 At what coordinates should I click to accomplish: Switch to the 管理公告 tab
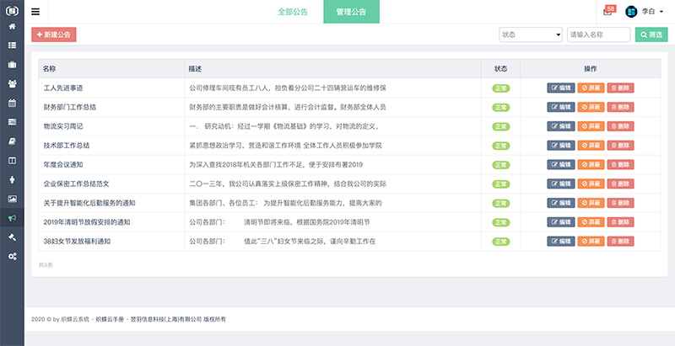tap(351, 12)
